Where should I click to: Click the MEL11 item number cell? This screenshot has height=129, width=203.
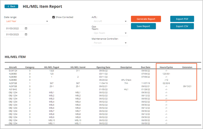[x=78, y=123]
